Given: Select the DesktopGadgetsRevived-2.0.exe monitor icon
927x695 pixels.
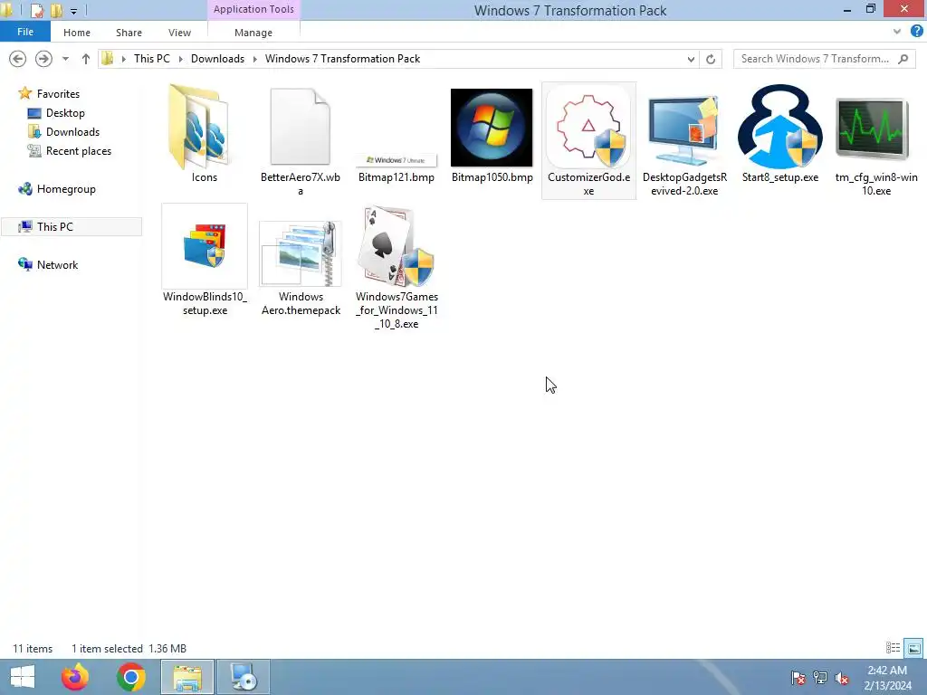Looking at the screenshot, I should pyautogui.click(x=684, y=130).
